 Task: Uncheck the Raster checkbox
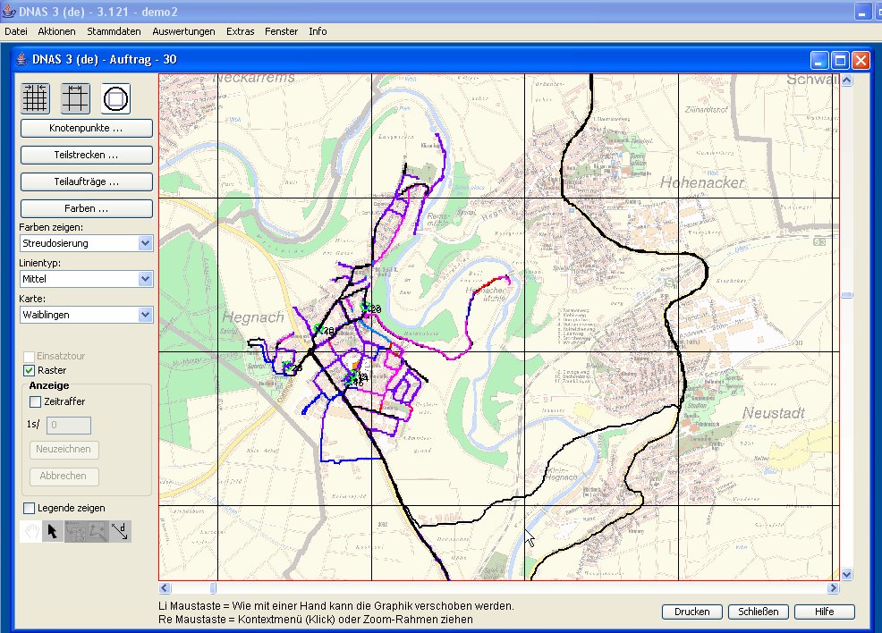tap(30, 370)
